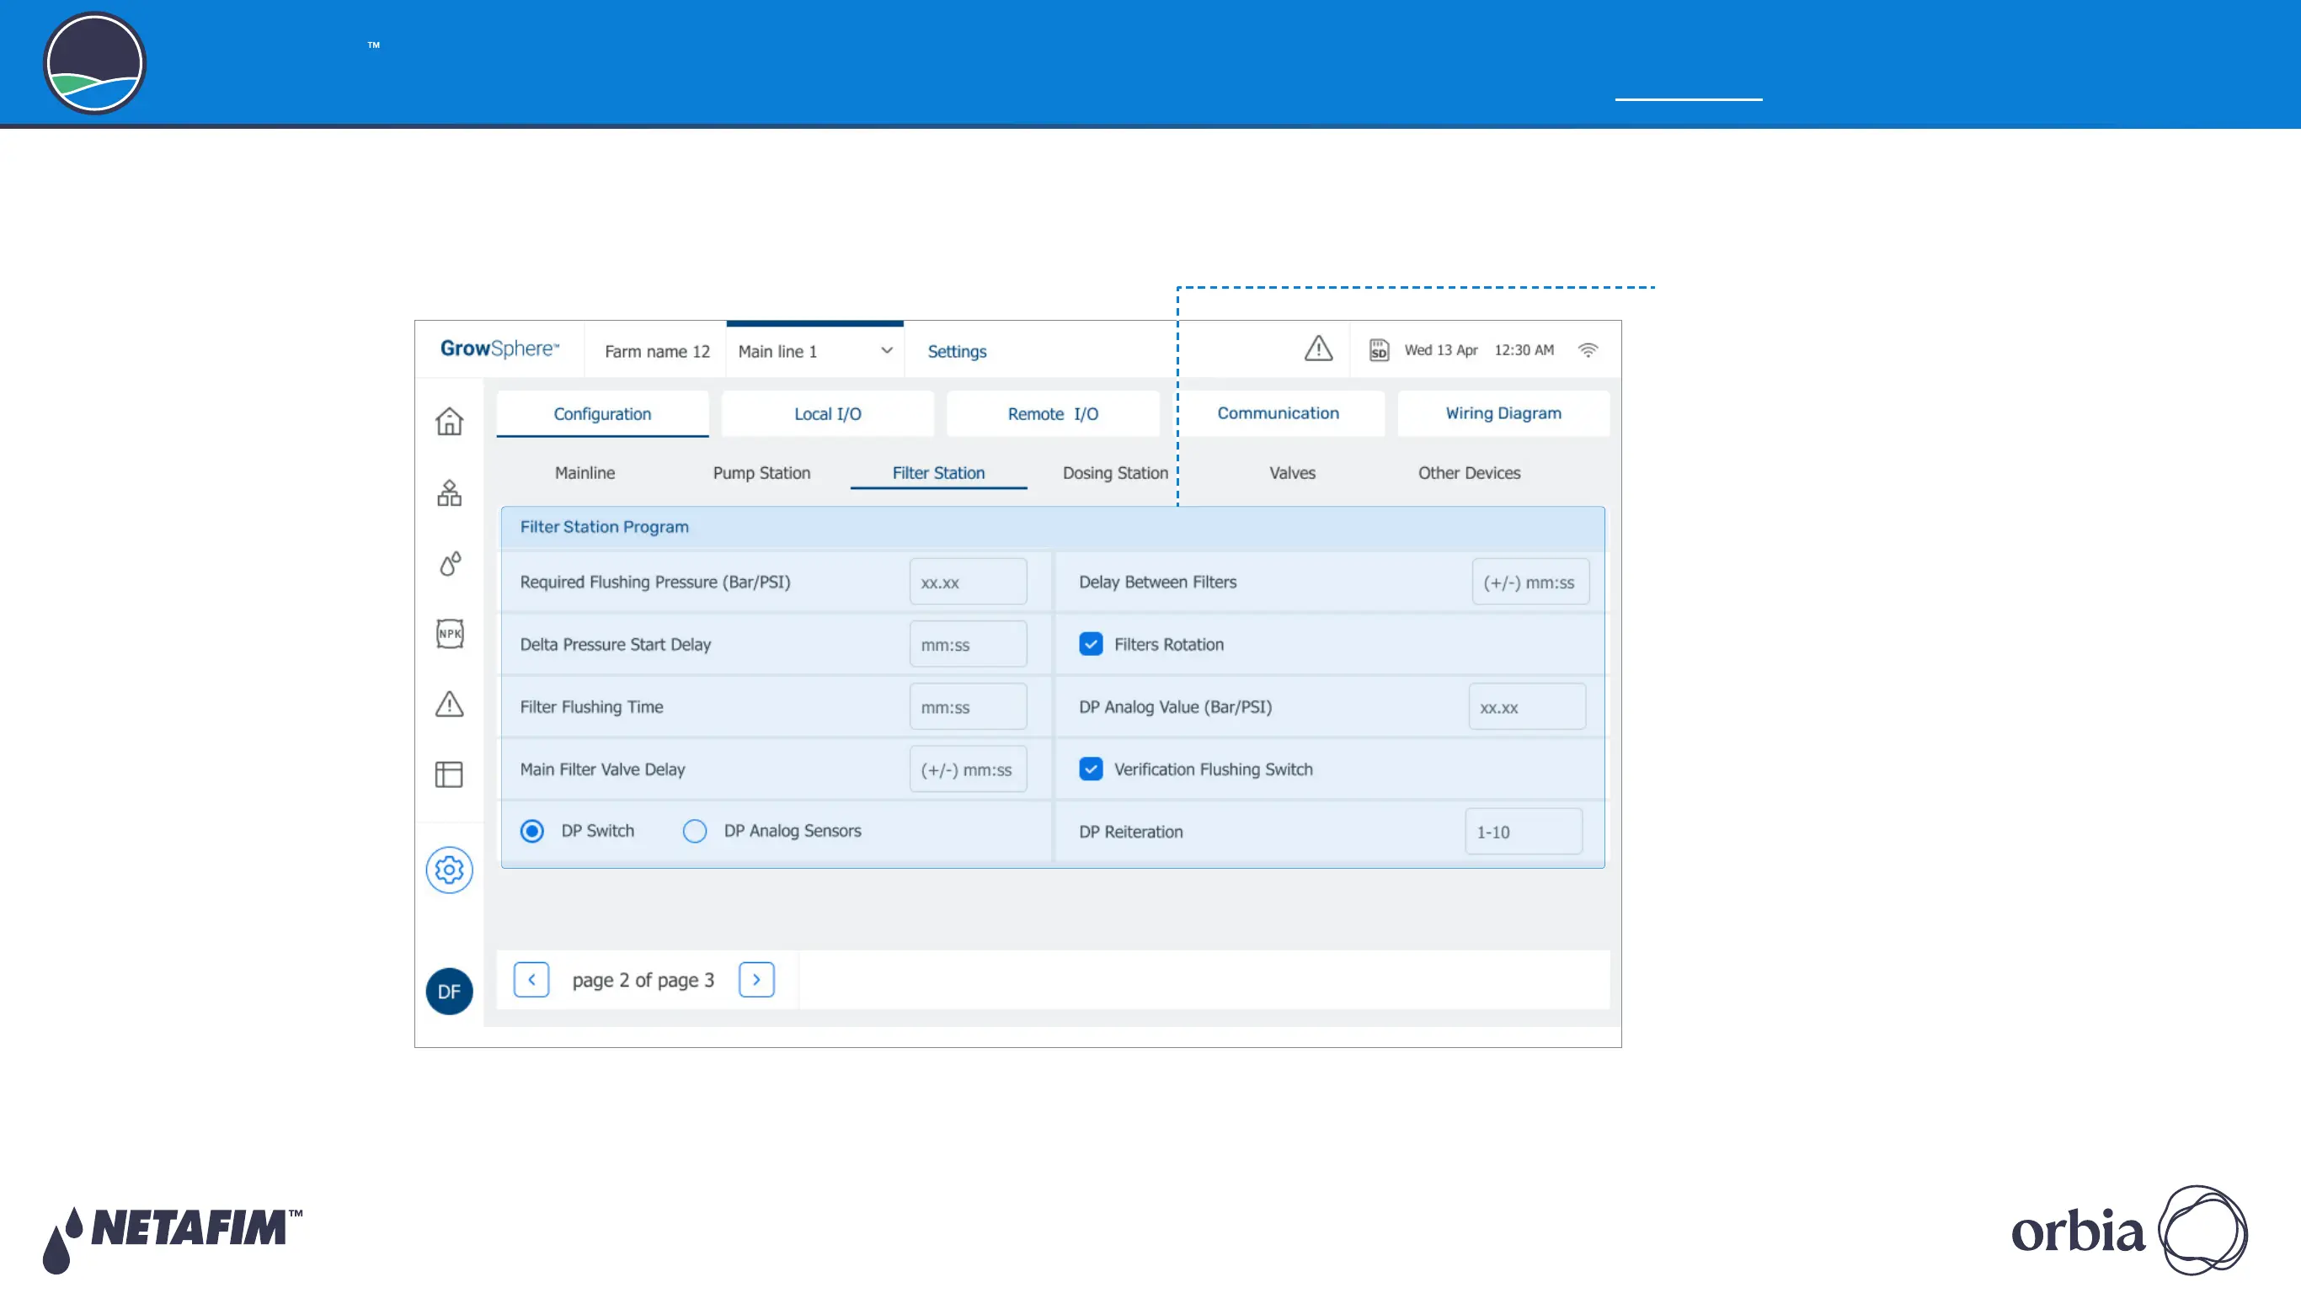Open the Pump Station sub-tab
2301x1293 pixels.
762,472
